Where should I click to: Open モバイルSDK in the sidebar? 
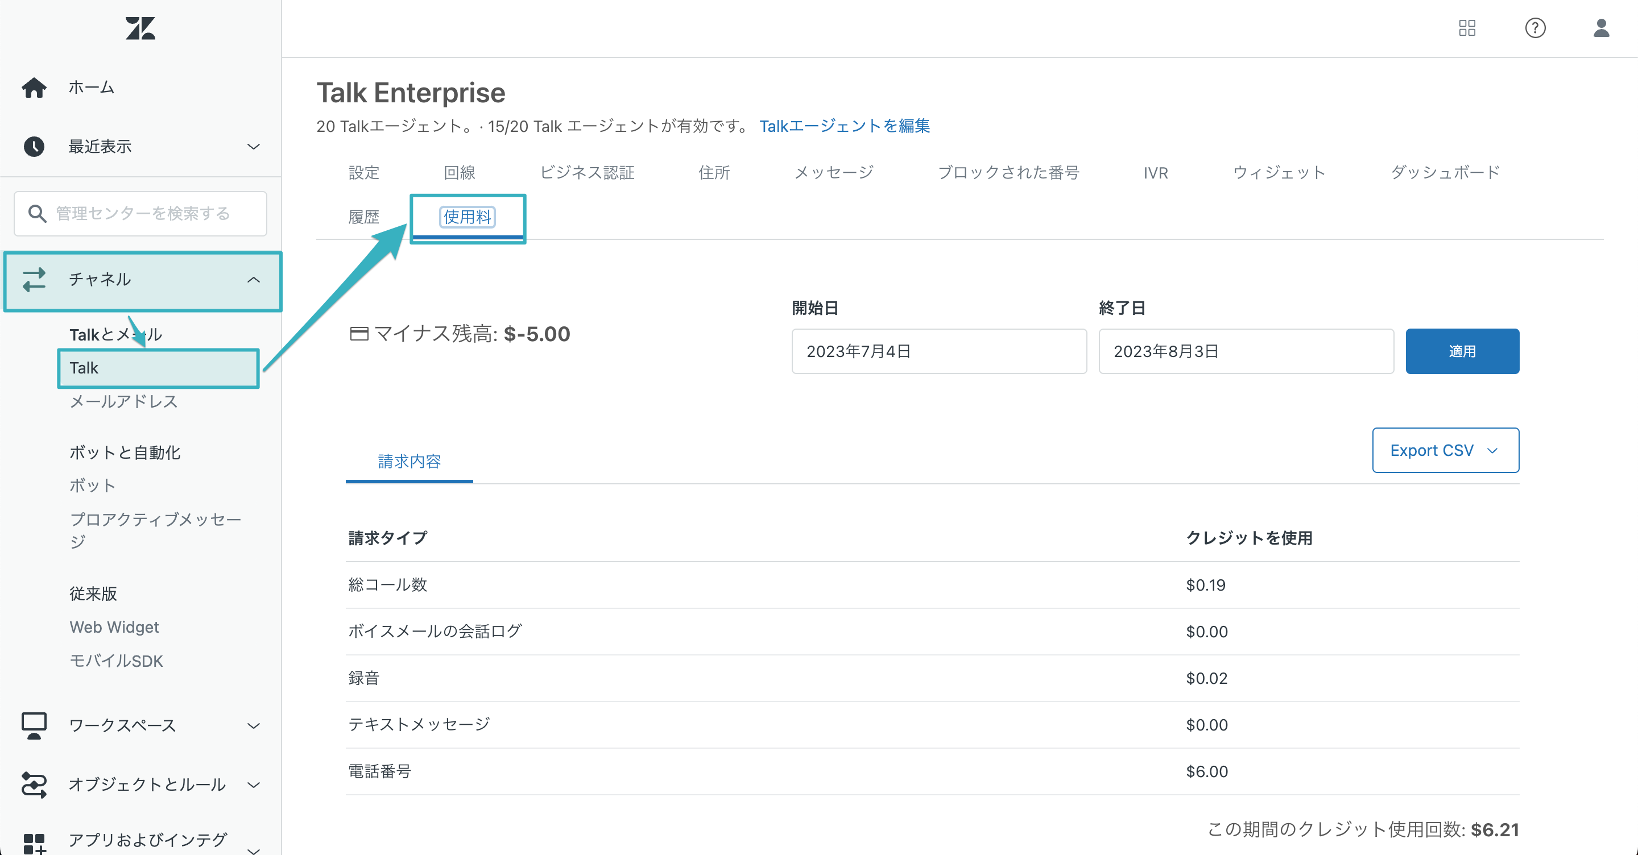click(117, 661)
